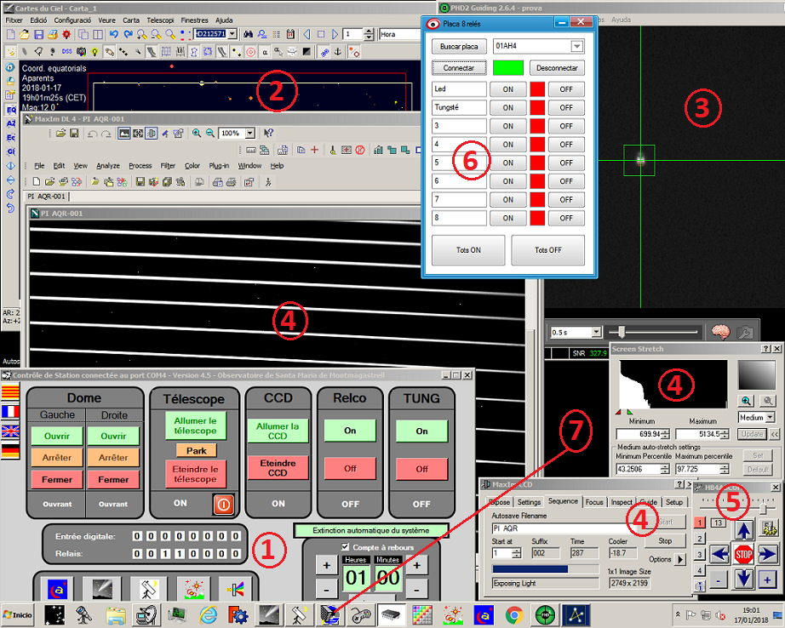Switch the Led relay OFF
The width and height of the screenshot is (785, 628).
pyautogui.click(x=566, y=89)
